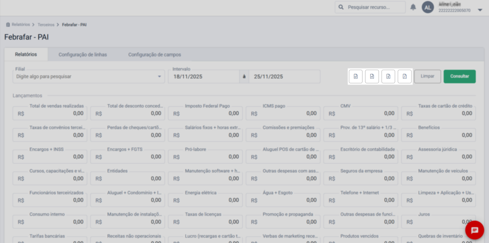Edit Taxas de cartão de crédito value
489x243 pixels.
tap(439, 113)
